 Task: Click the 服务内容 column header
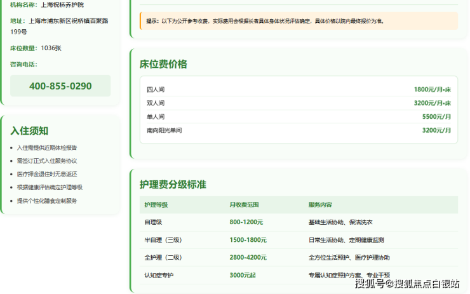(320, 204)
